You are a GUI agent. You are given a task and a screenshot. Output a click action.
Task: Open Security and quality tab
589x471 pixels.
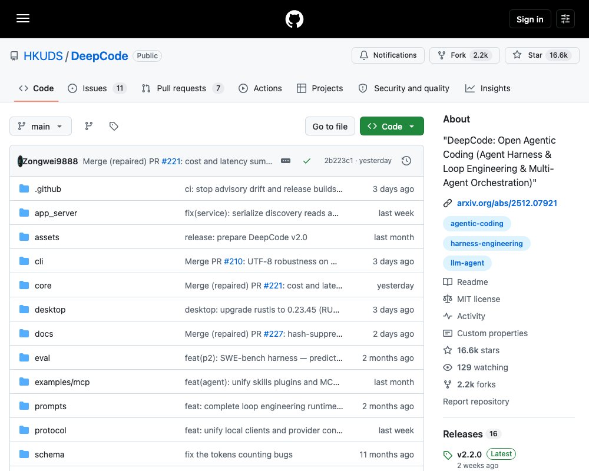click(x=404, y=88)
